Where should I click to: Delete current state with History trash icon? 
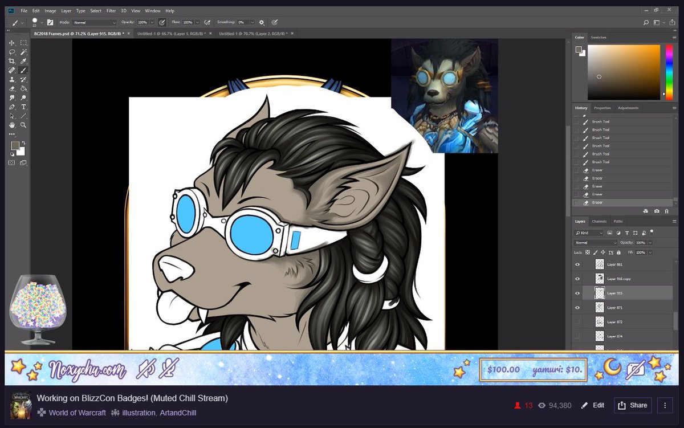coord(667,211)
